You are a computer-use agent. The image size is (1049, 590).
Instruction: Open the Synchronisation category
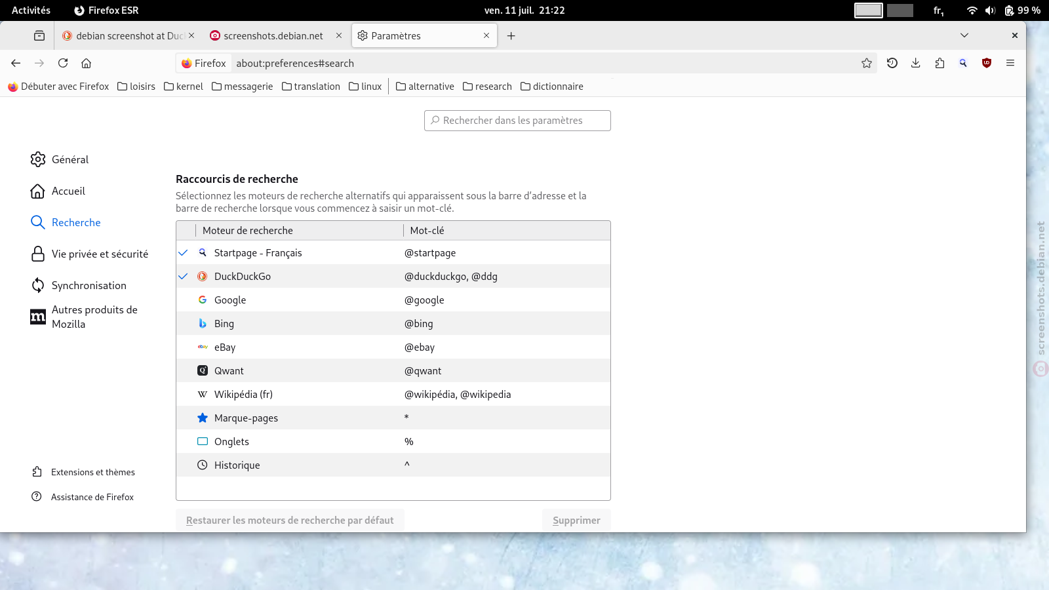click(x=79, y=285)
